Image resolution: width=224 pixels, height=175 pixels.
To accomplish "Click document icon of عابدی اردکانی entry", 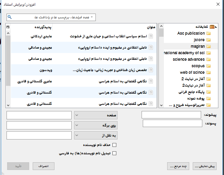I will [x=151, y=36].
